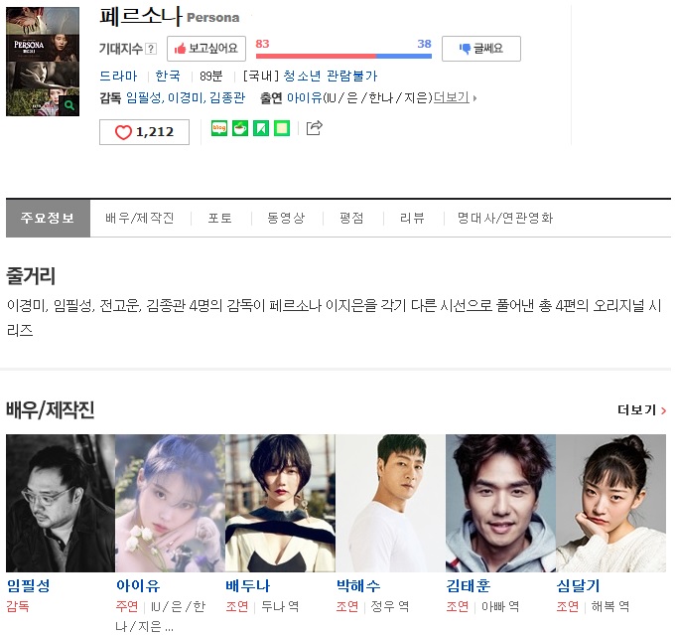Share via the green cafe cup icon

240,128
